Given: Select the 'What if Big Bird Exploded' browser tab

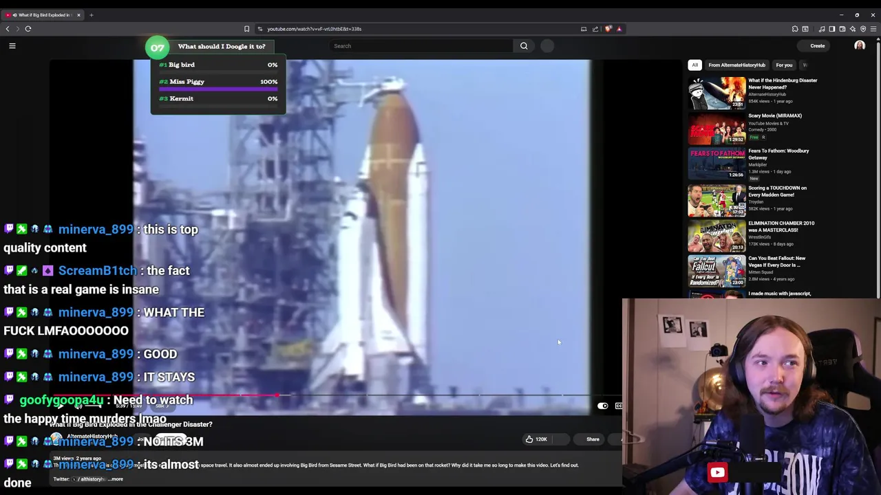Looking at the screenshot, I should [43, 14].
